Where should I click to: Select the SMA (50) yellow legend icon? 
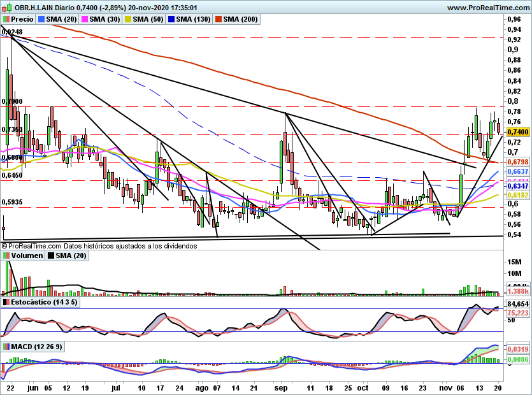[128, 19]
